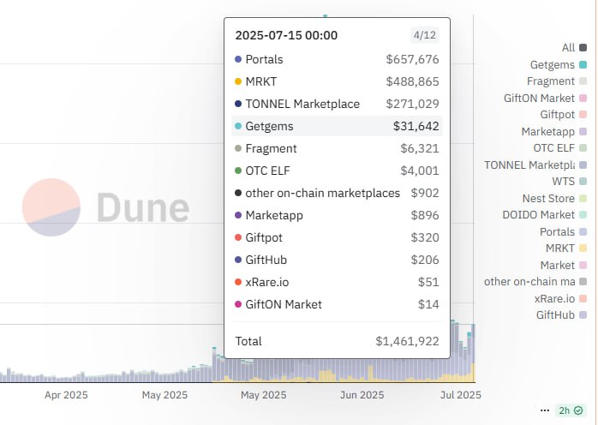The height and width of the screenshot is (425, 598).
Task: Click the All legend color square
Action: [583, 48]
